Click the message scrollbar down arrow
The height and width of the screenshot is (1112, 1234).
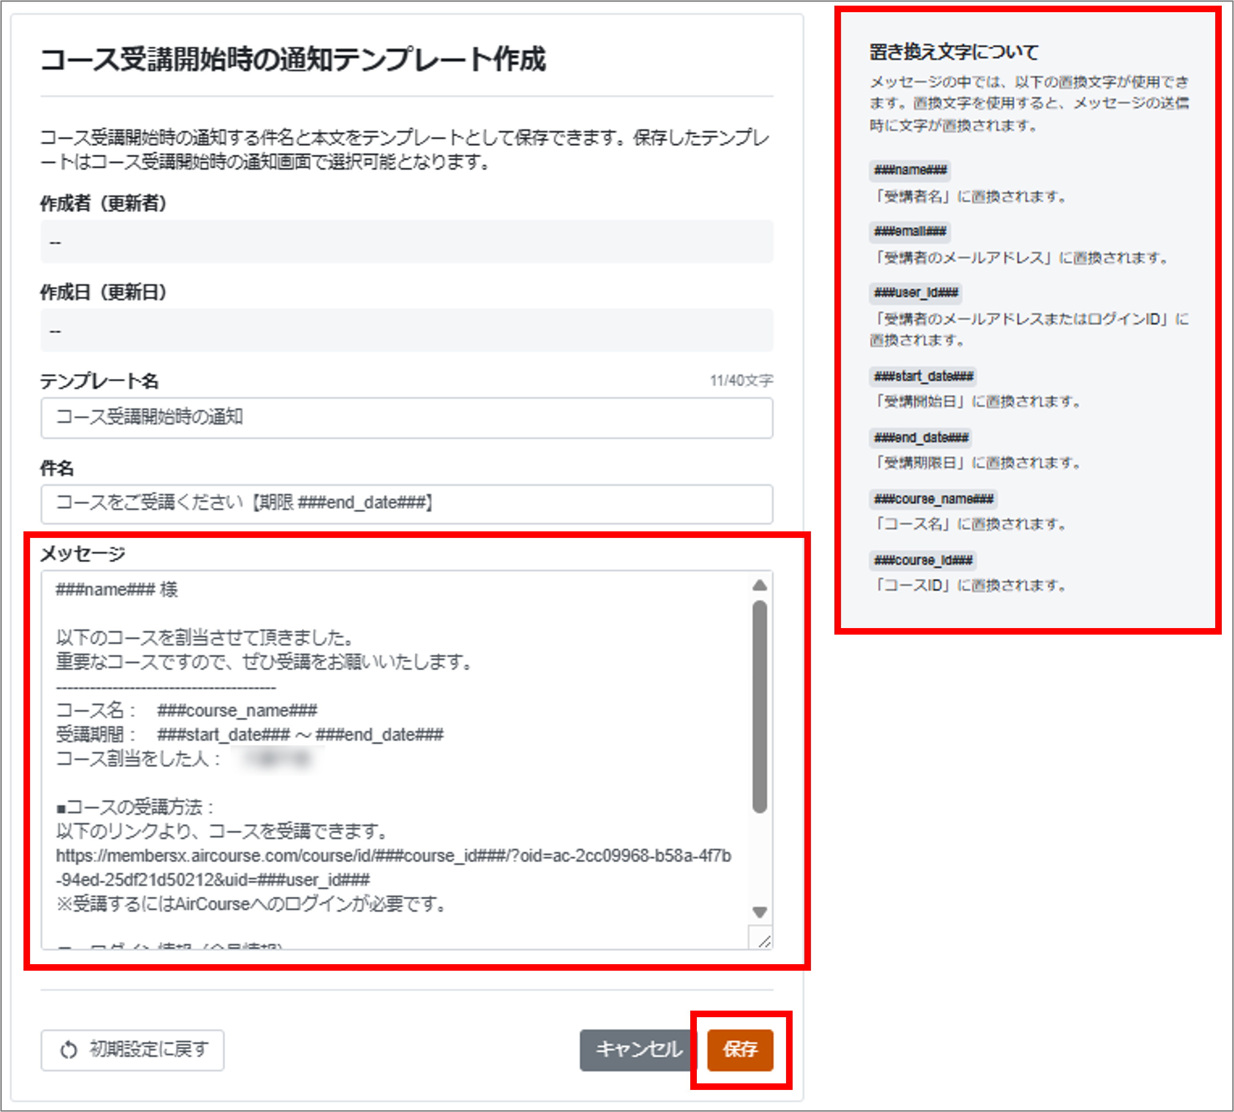pyautogui.click(x=760, y=912)
